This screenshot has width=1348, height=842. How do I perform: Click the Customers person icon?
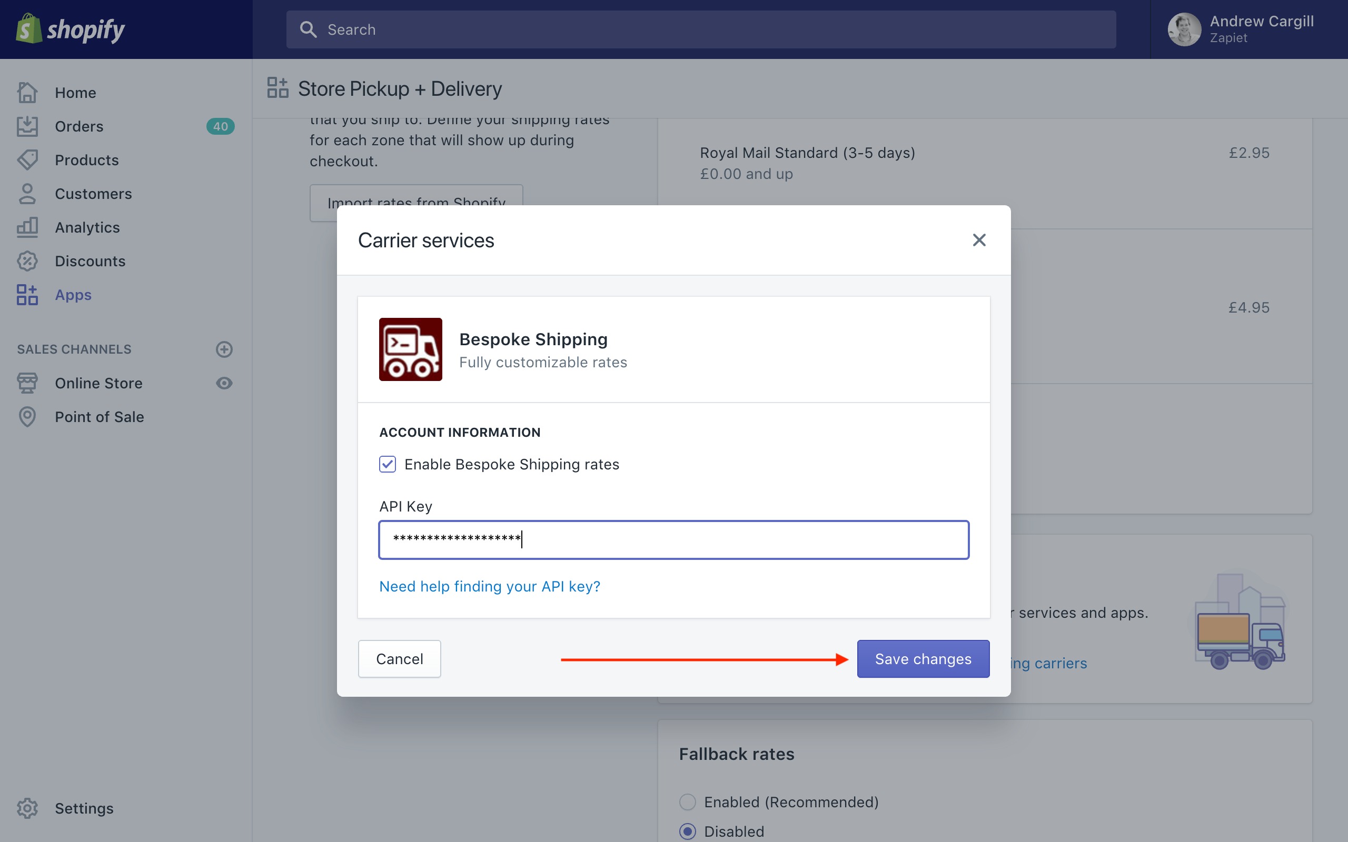[27, 194]
